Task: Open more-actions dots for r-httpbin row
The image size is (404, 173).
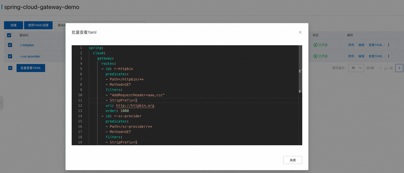Action: tap(388, 45)
